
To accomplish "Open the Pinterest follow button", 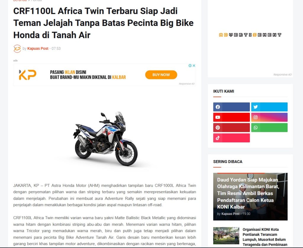I will [x=231, y=127].
